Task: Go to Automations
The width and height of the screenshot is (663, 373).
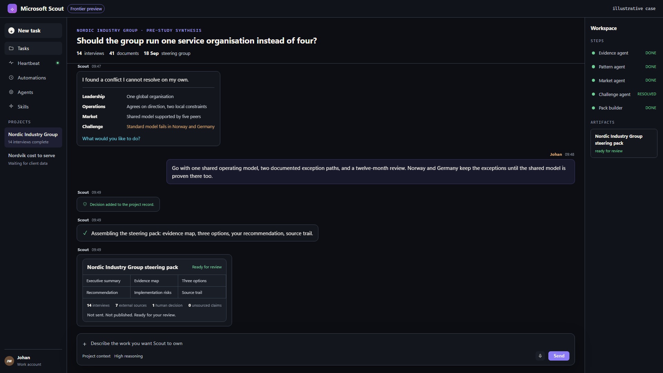Action: coord(33,78)
